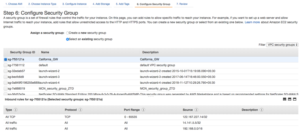Minimize the inbound rules panel with the first layout icon
301x131 pixels.
(285, 99)
